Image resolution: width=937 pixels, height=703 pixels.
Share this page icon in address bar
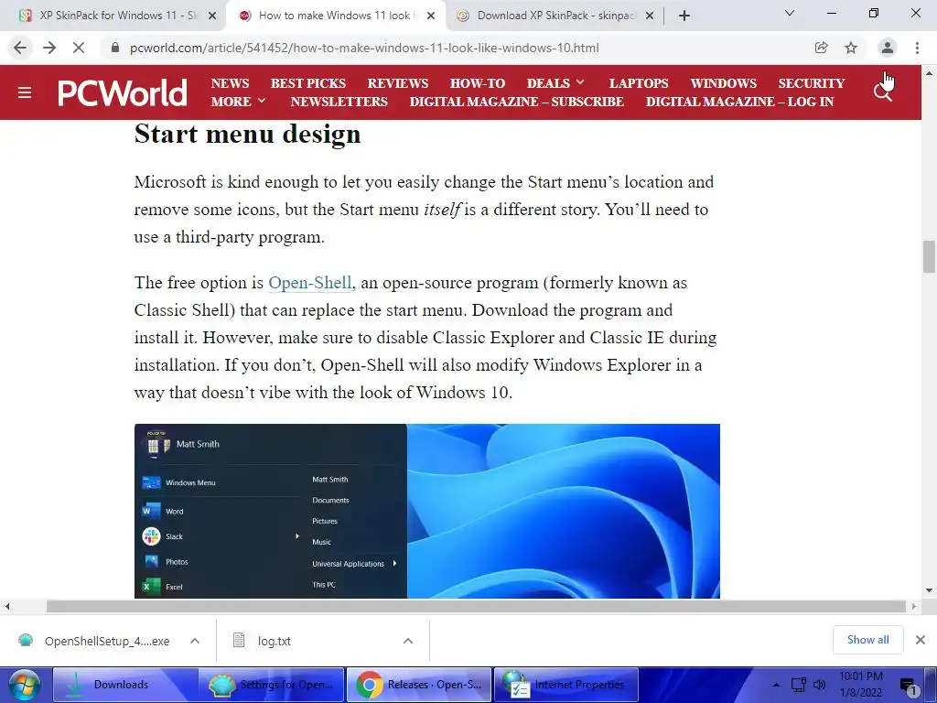tap(822, 48)
